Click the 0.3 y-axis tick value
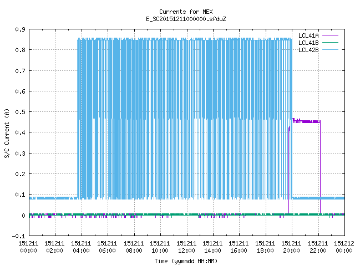The image size is (355, 266). tap(20, 154)
